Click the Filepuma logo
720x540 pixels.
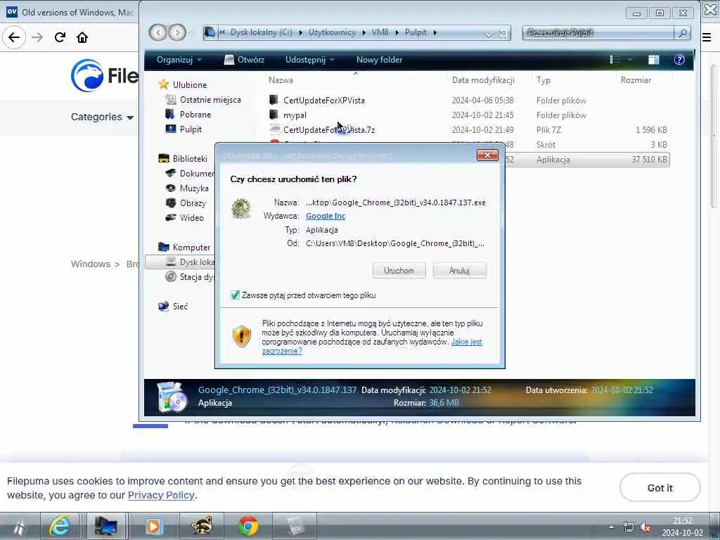pyautogui.click(x=105, y=75)
